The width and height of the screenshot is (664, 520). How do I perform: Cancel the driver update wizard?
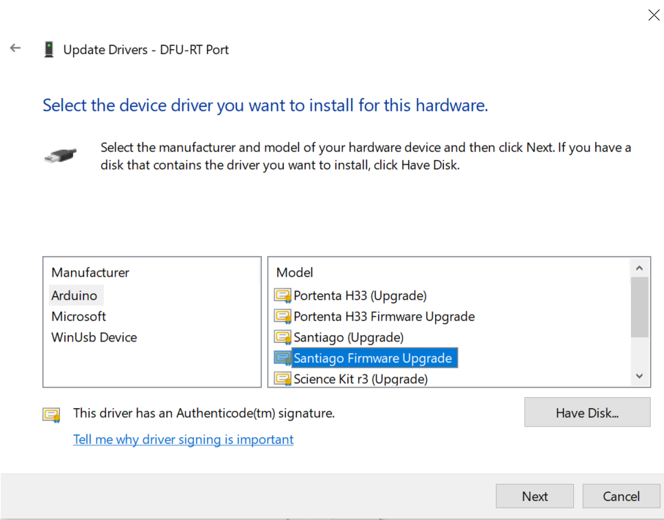pos(621,497)
